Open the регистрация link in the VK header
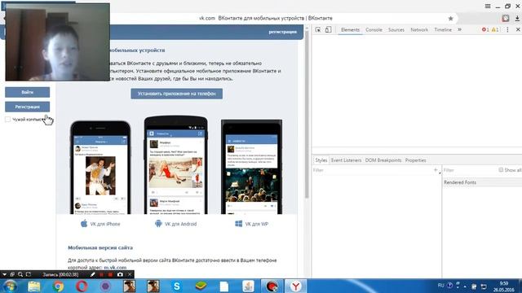Image resolution: width=522 pixels, height=293 pixels. [283, 32]
